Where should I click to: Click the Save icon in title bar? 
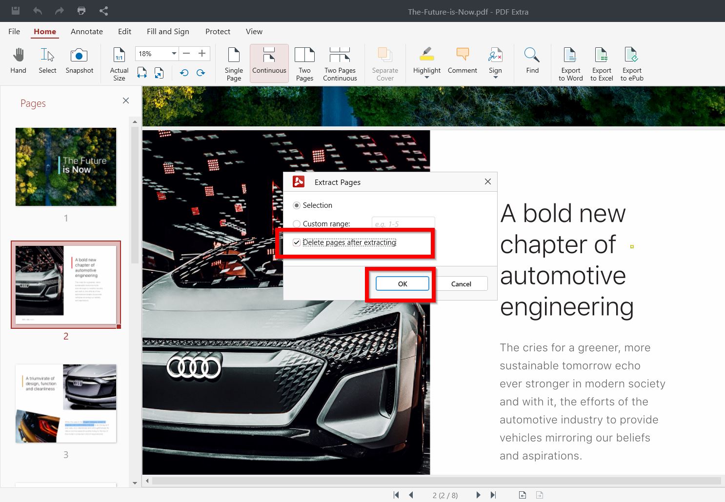point(15,11)
